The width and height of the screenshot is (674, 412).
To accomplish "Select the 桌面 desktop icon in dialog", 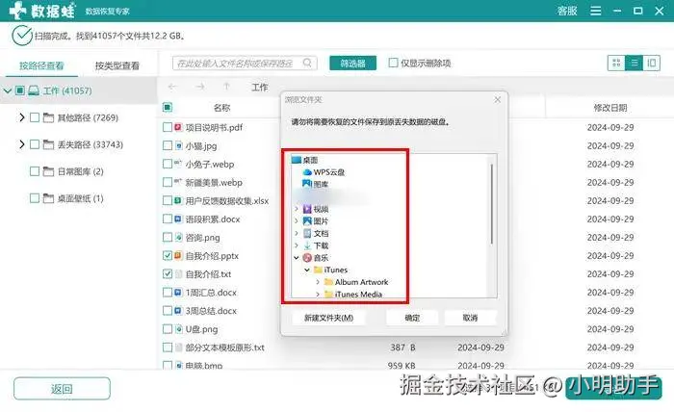I will [x=297, y=160].
